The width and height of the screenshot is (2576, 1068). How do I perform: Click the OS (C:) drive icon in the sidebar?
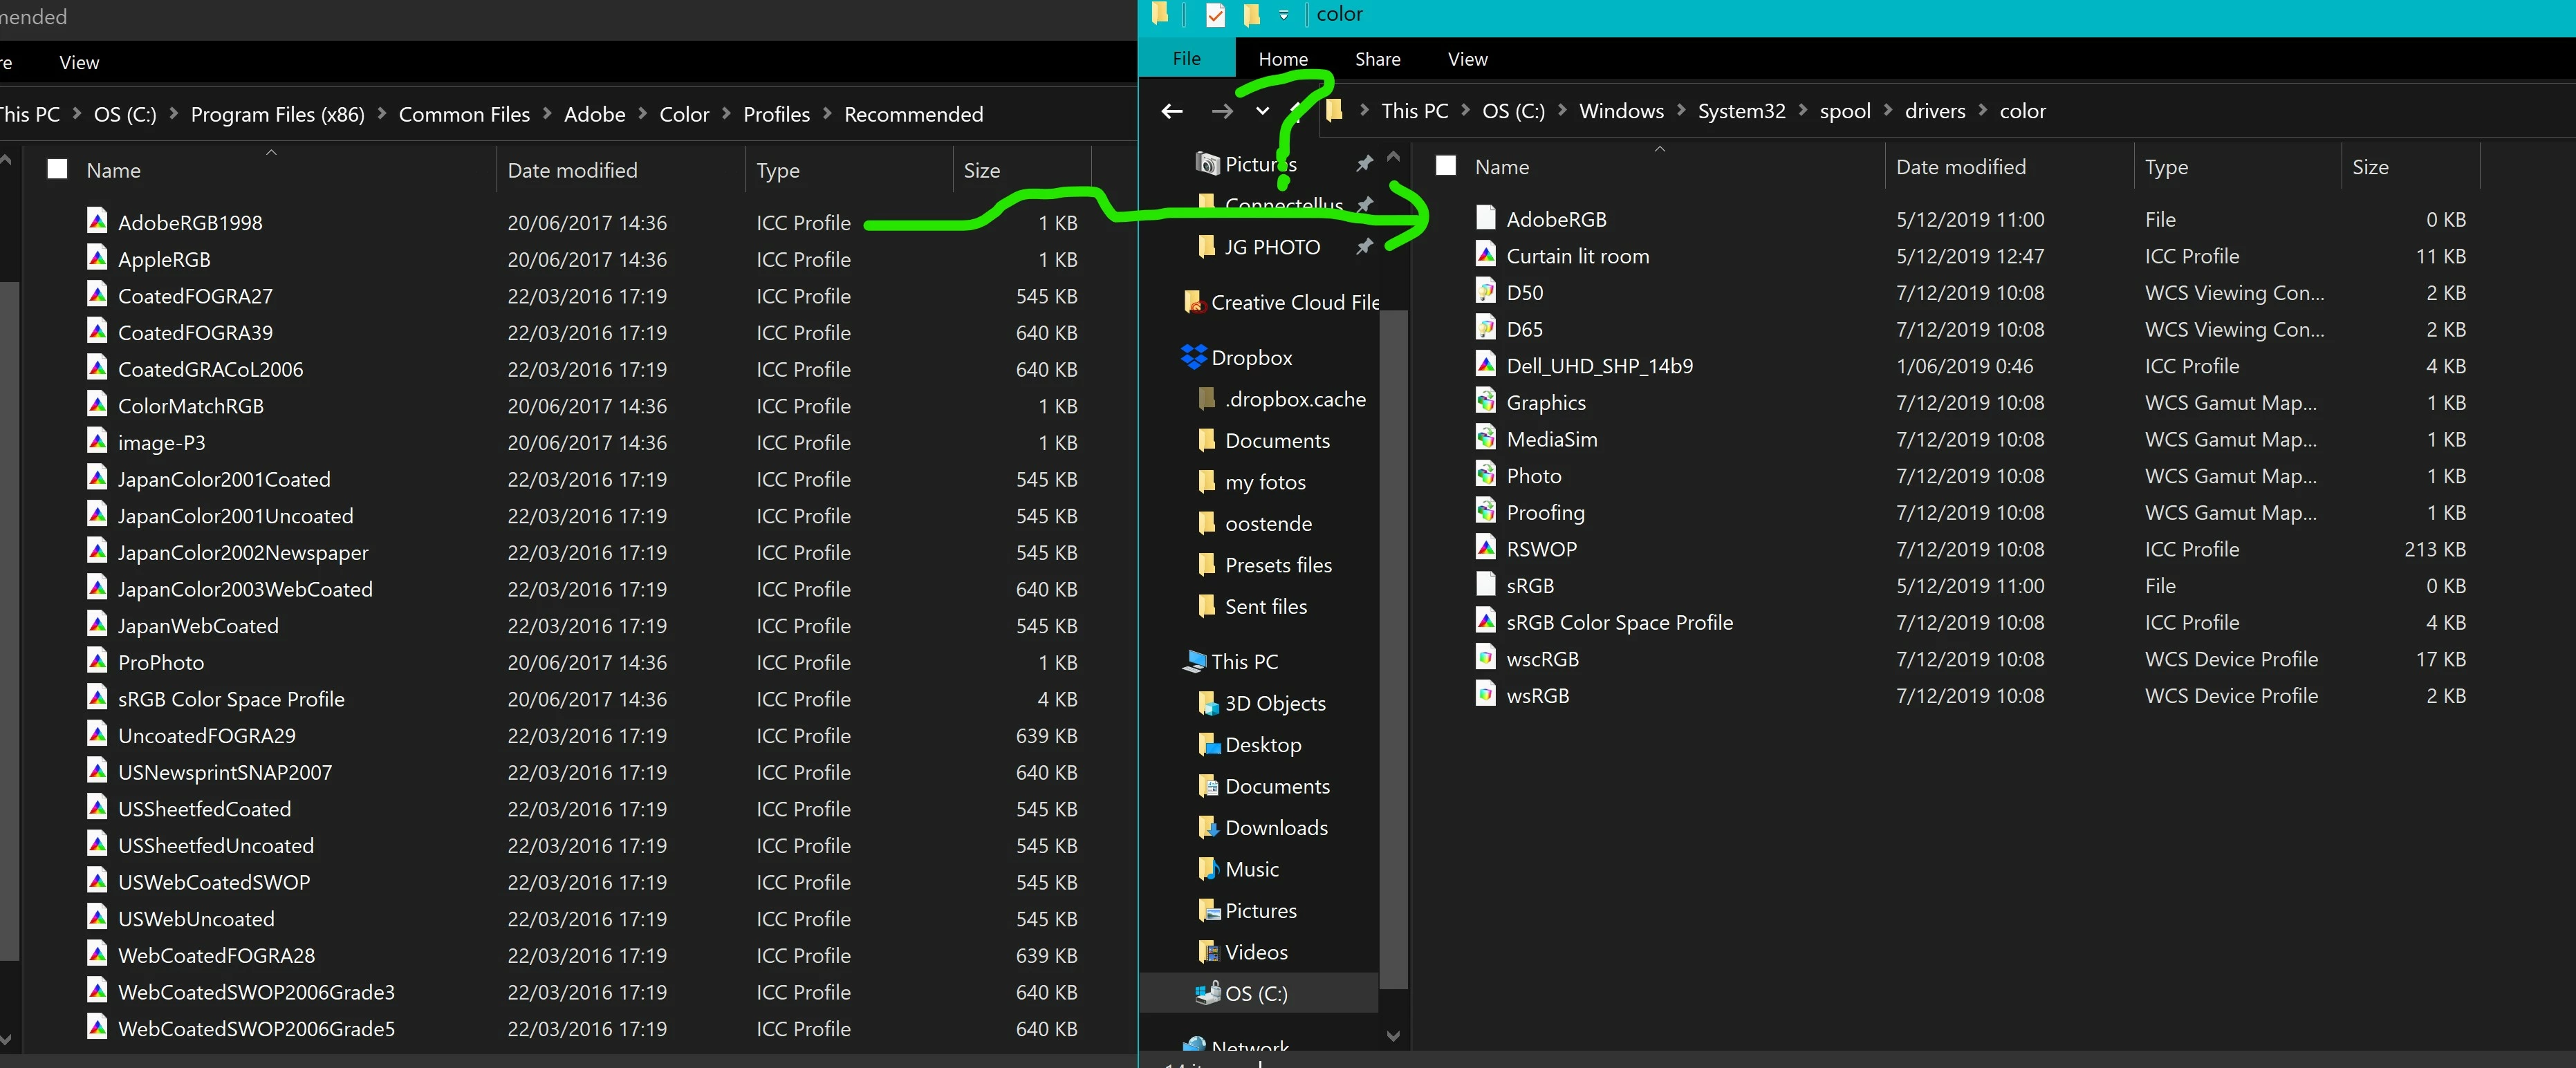(1208, 993)
